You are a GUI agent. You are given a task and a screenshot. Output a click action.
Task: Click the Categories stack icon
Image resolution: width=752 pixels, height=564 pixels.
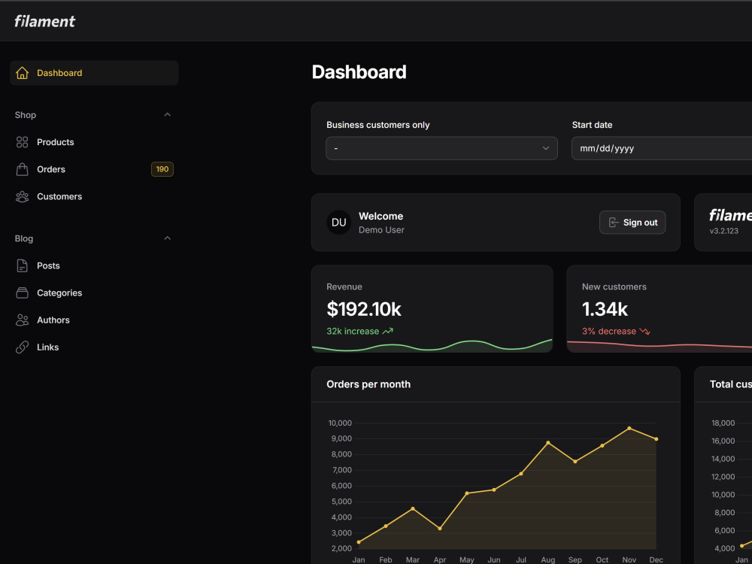coord(22,293)
